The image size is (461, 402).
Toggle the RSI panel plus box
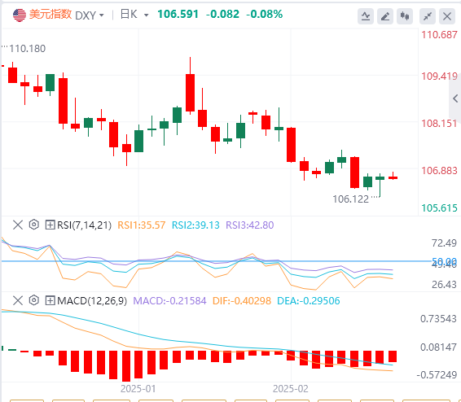click(x=50, y=225)
